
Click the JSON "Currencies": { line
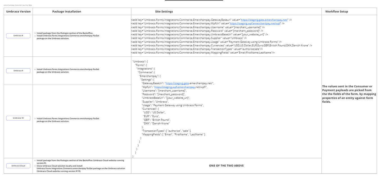150,109
